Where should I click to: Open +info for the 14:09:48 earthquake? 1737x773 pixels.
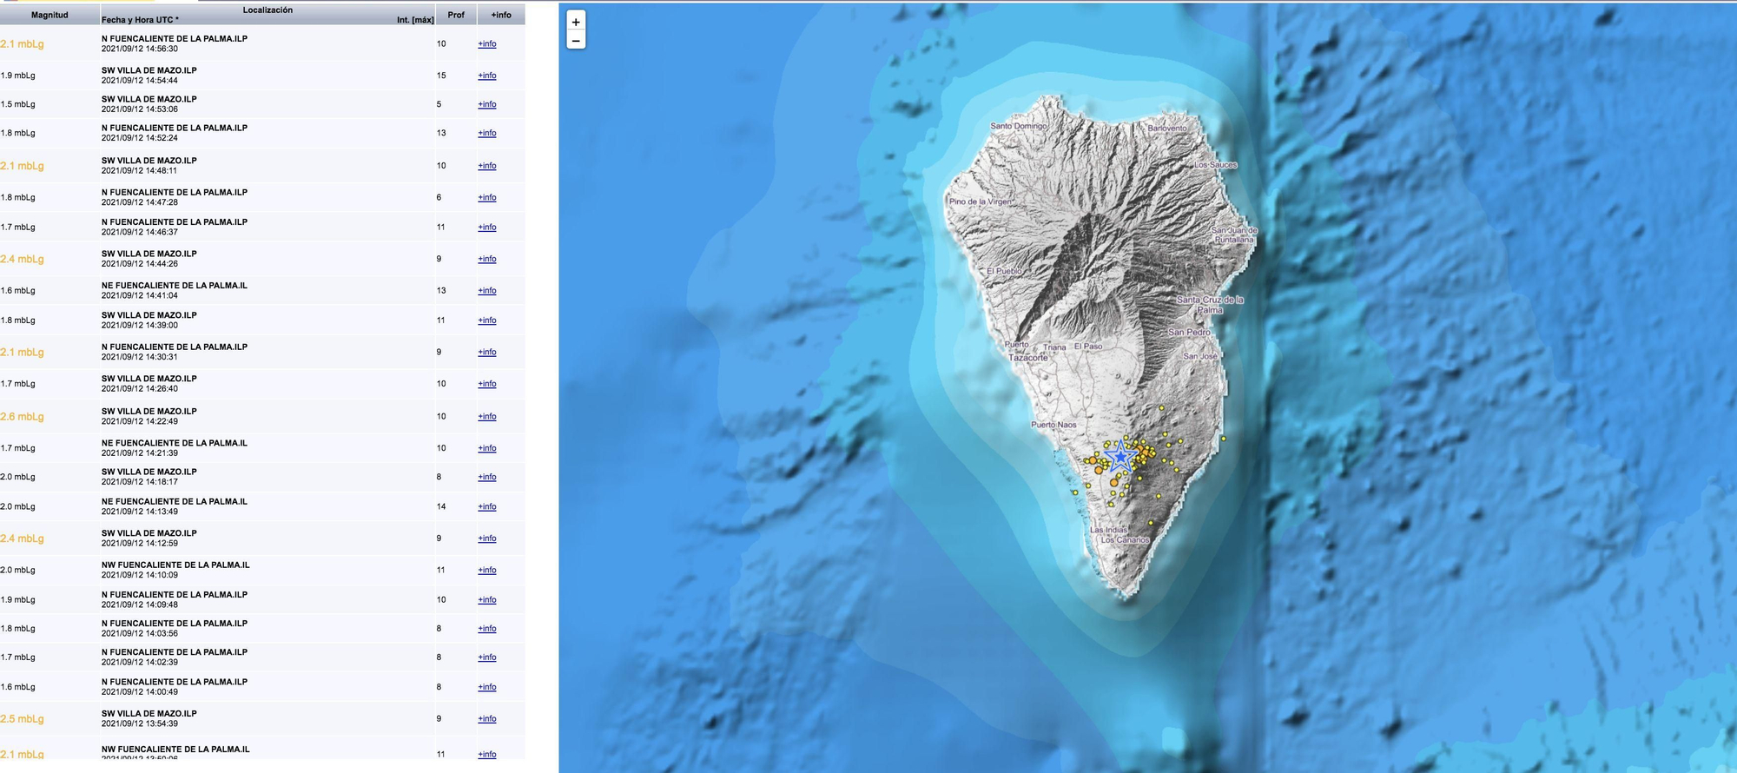[x=487, y=599]
